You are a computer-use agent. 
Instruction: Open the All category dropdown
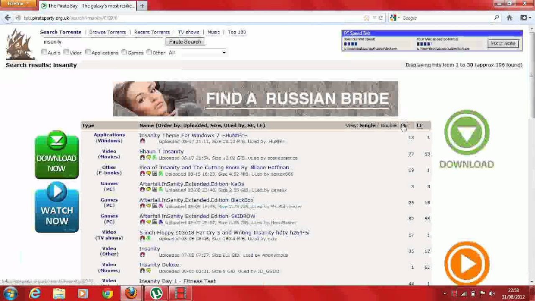(197, 53)
